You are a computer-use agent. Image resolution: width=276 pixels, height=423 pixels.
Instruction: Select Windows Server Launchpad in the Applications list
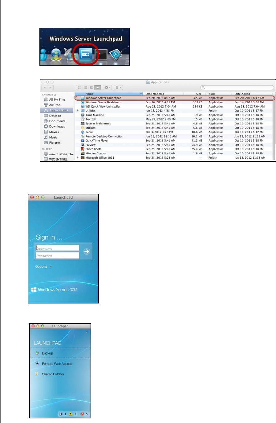point(174,98)
